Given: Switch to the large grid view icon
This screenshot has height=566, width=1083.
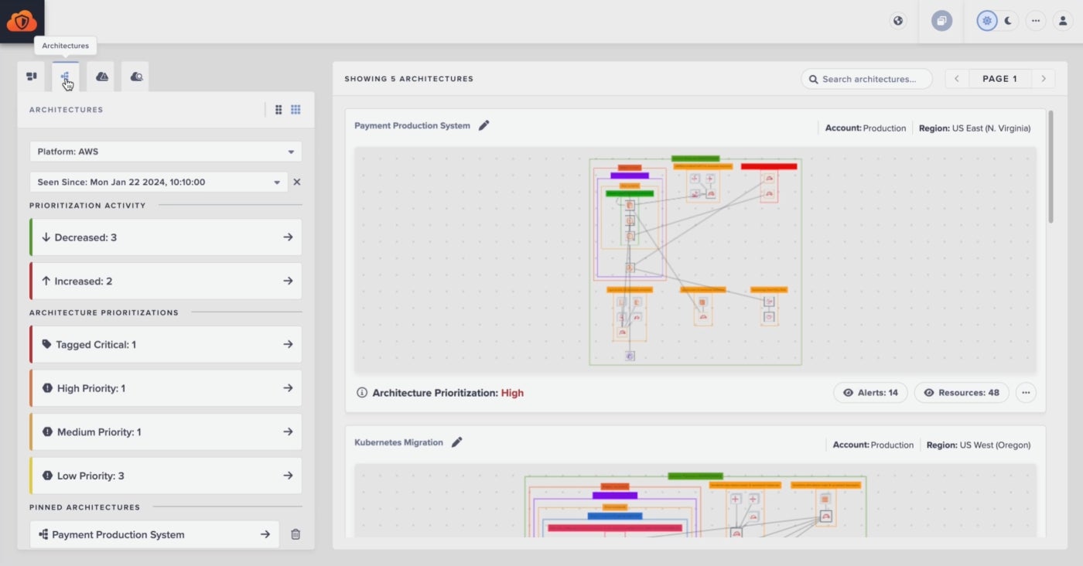Looking at the screenshot, I should click(x=278, y=110).
